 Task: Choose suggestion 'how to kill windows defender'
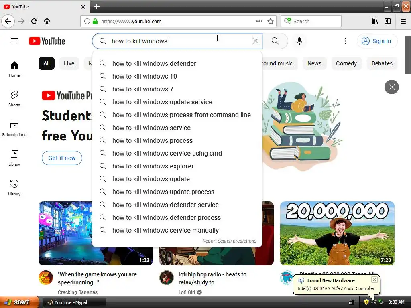[177, 63]
